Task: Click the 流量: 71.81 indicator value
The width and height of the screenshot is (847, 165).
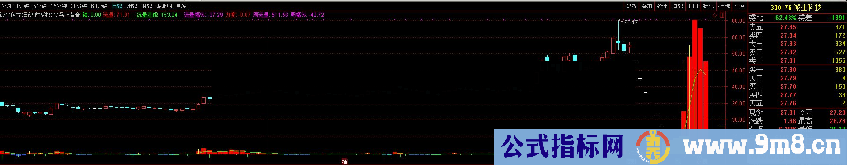Action: [116, 15]
